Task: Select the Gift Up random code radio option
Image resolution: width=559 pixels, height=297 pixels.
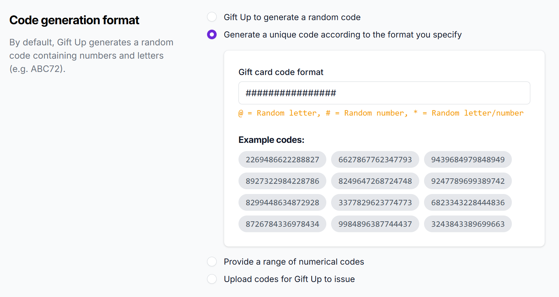Action: coord(212,17)
